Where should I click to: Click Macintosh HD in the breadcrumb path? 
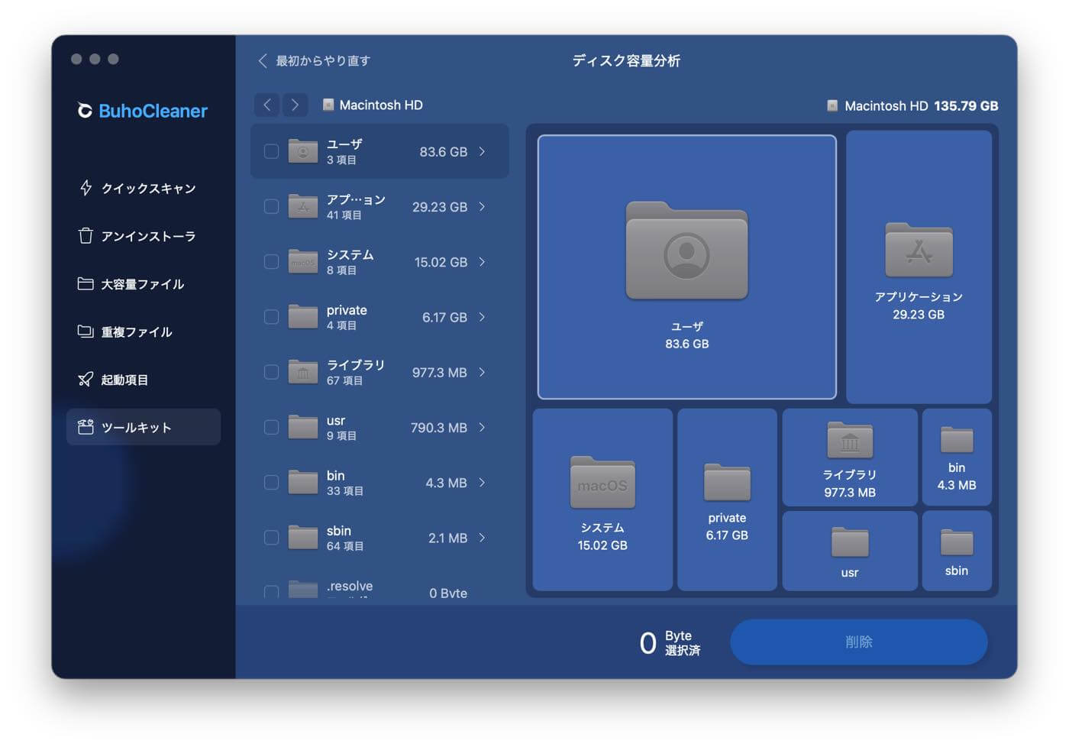[382, 105]
